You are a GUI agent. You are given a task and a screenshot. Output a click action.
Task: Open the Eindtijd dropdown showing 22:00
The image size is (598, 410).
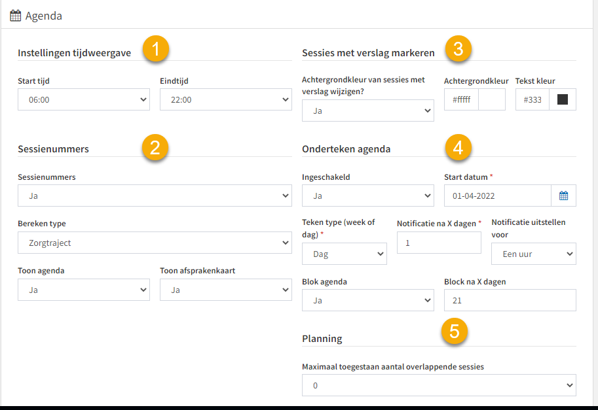click(x=226, y=100)
